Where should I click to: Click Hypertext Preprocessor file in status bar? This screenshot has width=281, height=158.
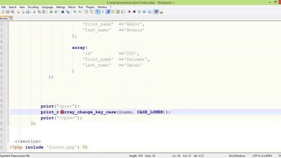coord(15,156)
